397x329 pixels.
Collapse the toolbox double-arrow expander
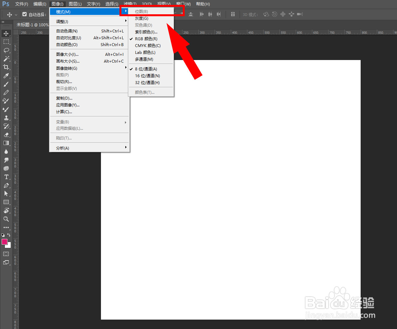tap(3, 22)
